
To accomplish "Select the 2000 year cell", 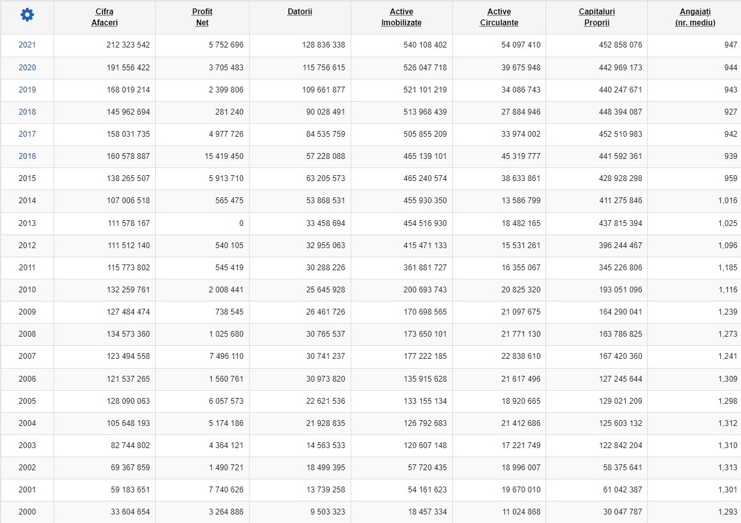I will click(x=27, y=512).
